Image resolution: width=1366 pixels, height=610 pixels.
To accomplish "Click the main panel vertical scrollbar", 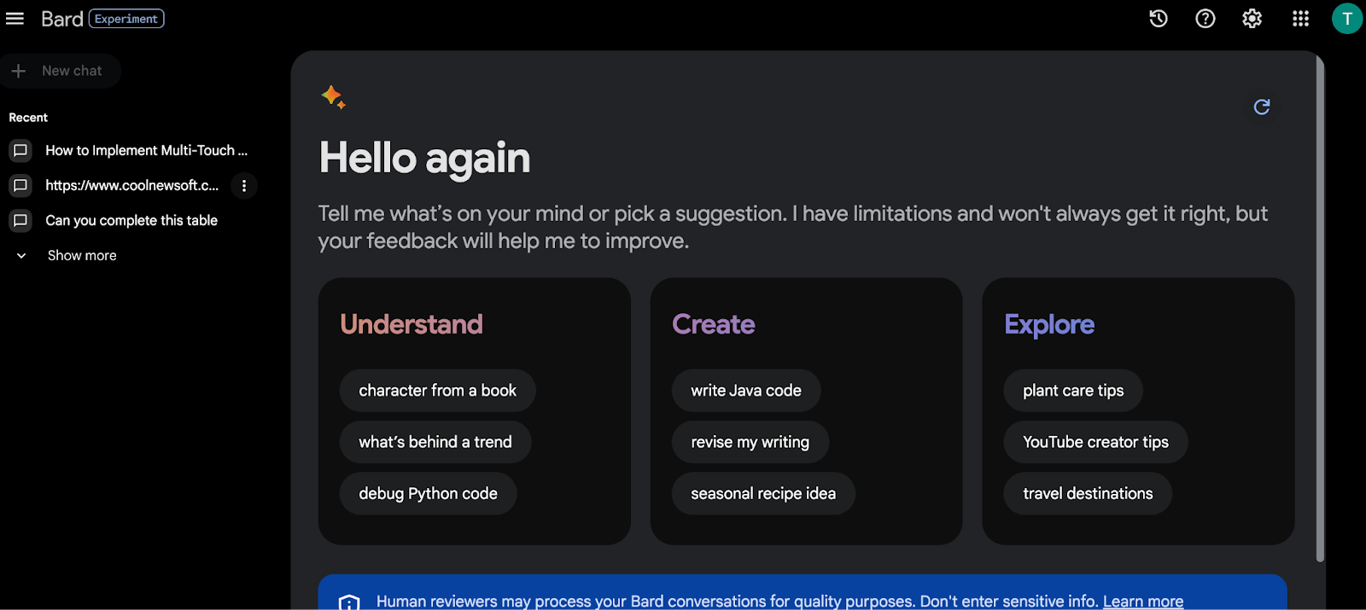I will (1320, 309).
